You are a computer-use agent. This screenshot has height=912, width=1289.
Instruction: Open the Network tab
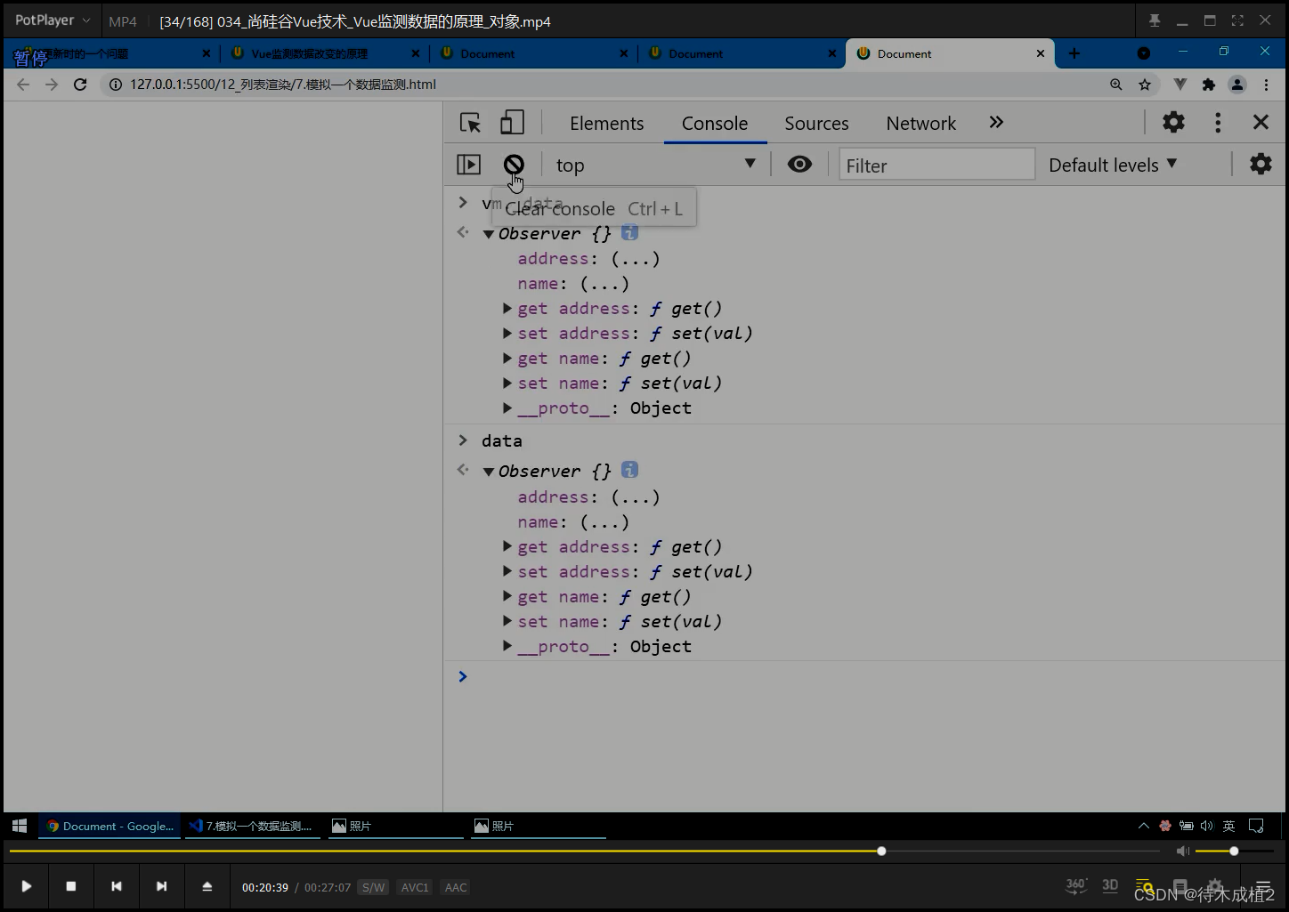[920, 123]
